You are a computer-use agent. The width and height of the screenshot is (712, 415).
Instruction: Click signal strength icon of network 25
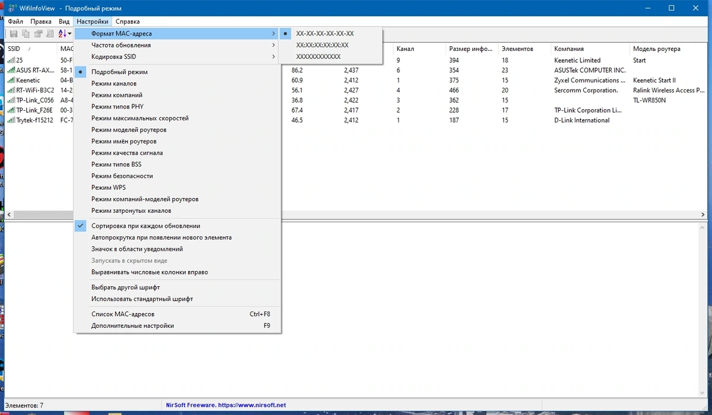point(11,60)
